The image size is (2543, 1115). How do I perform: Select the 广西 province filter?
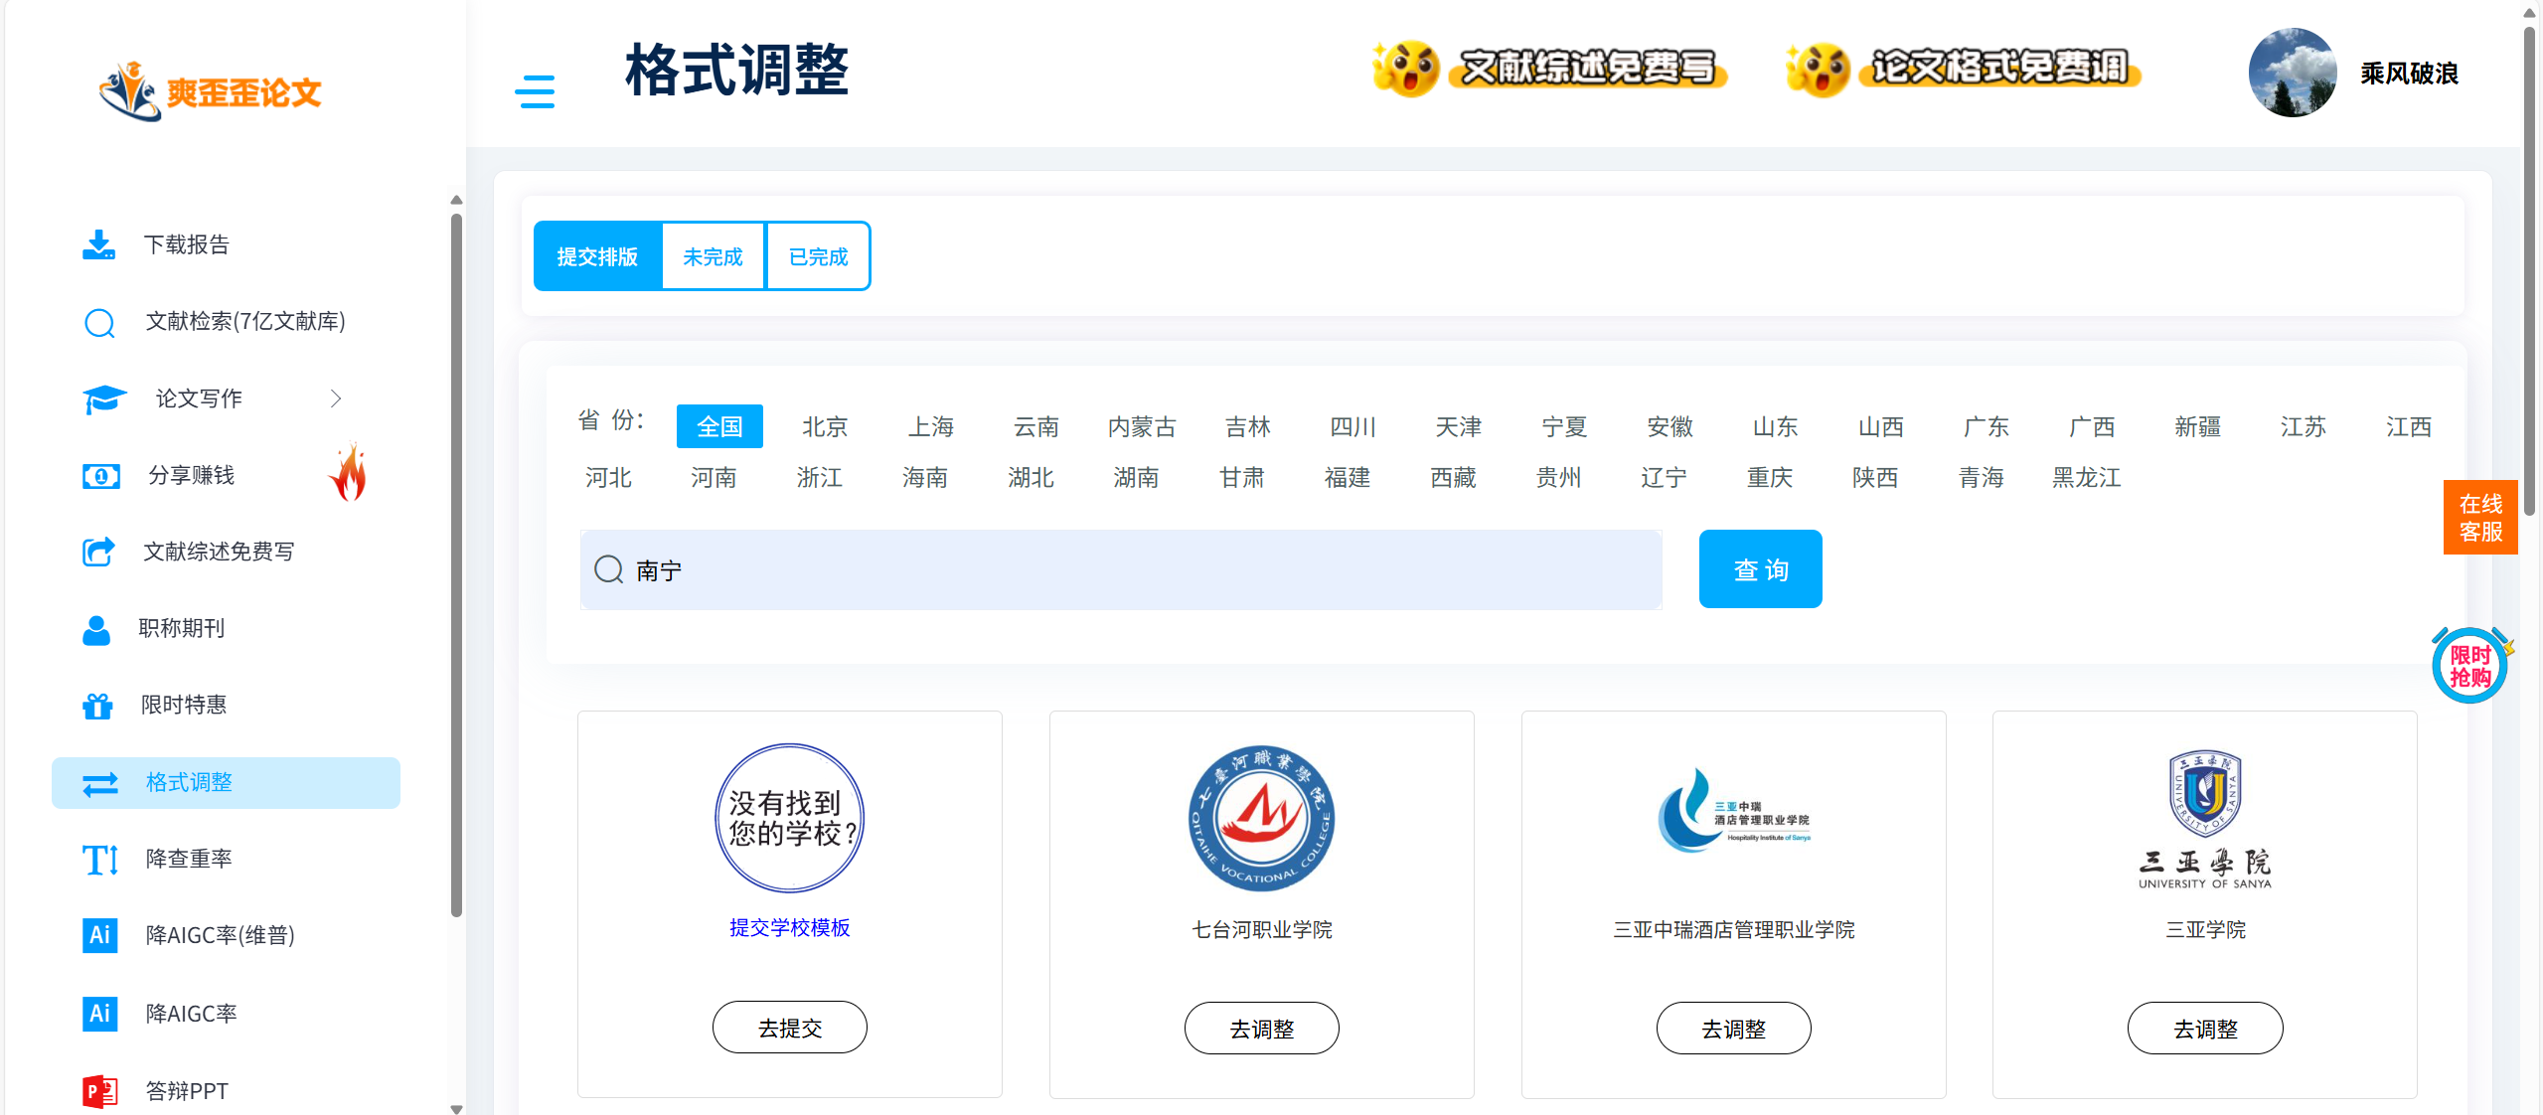click(x=2092, y=426)
